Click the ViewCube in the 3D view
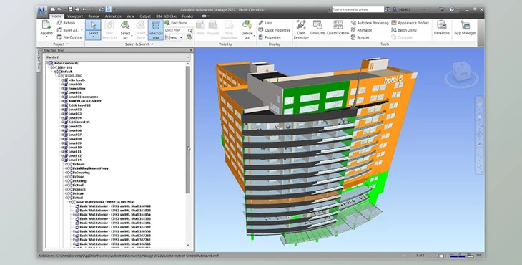Image resolution: width=522 pixels, height=265 pixels. pyautogui.click(x=461, y=72)
